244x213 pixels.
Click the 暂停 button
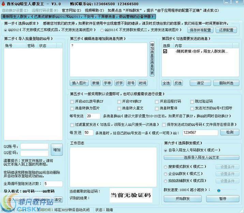pyautogui.click(x=223, y=199)
